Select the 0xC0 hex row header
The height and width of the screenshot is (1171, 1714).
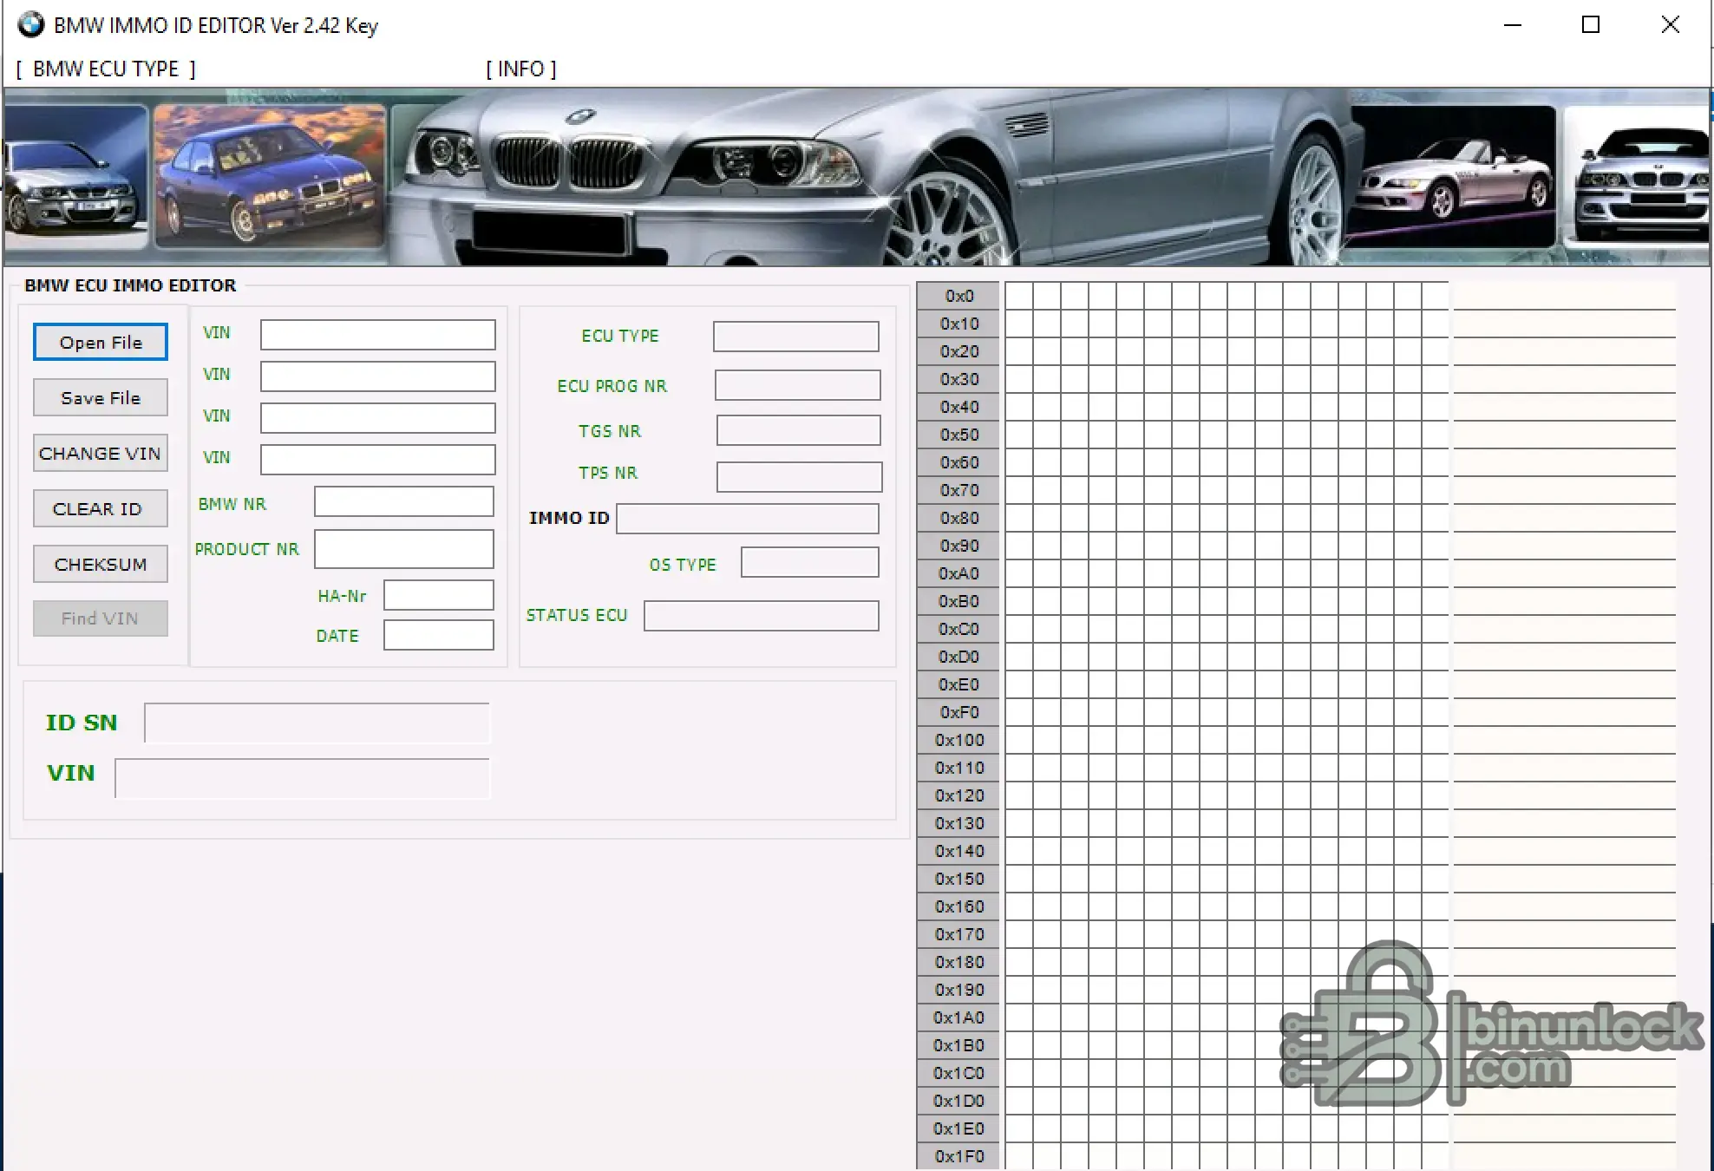coord(958,629)
